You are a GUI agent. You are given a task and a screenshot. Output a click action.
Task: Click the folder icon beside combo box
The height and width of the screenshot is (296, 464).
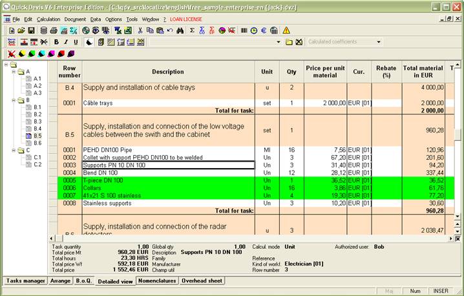[289, 42]
